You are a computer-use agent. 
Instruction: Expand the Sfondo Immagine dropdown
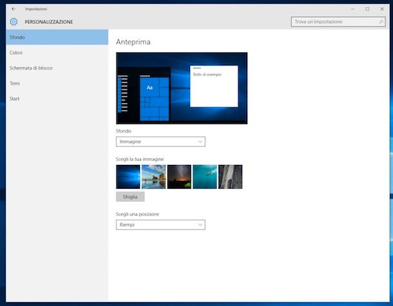point(160,142)
